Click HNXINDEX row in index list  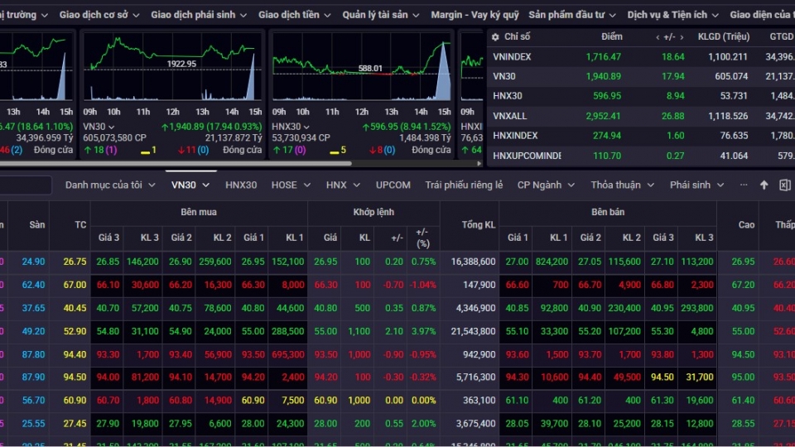click(x=515, y=136)
